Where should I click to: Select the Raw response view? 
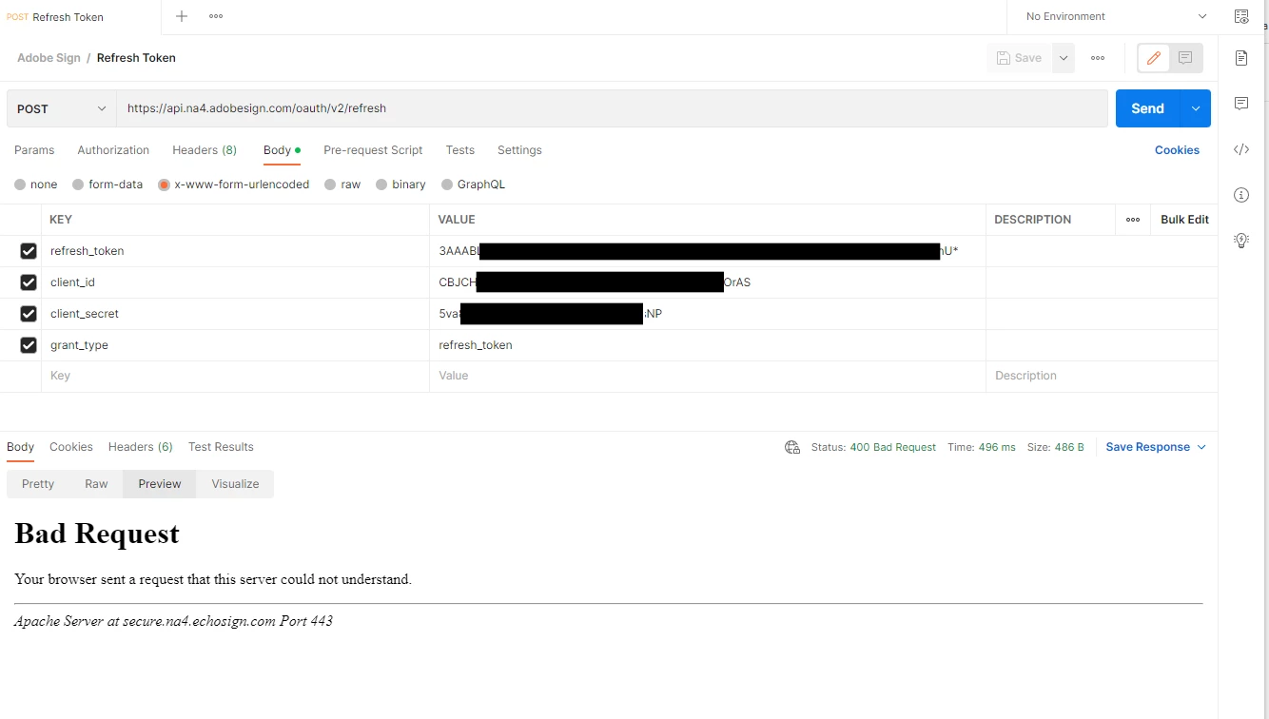click(x=96, y=484)
